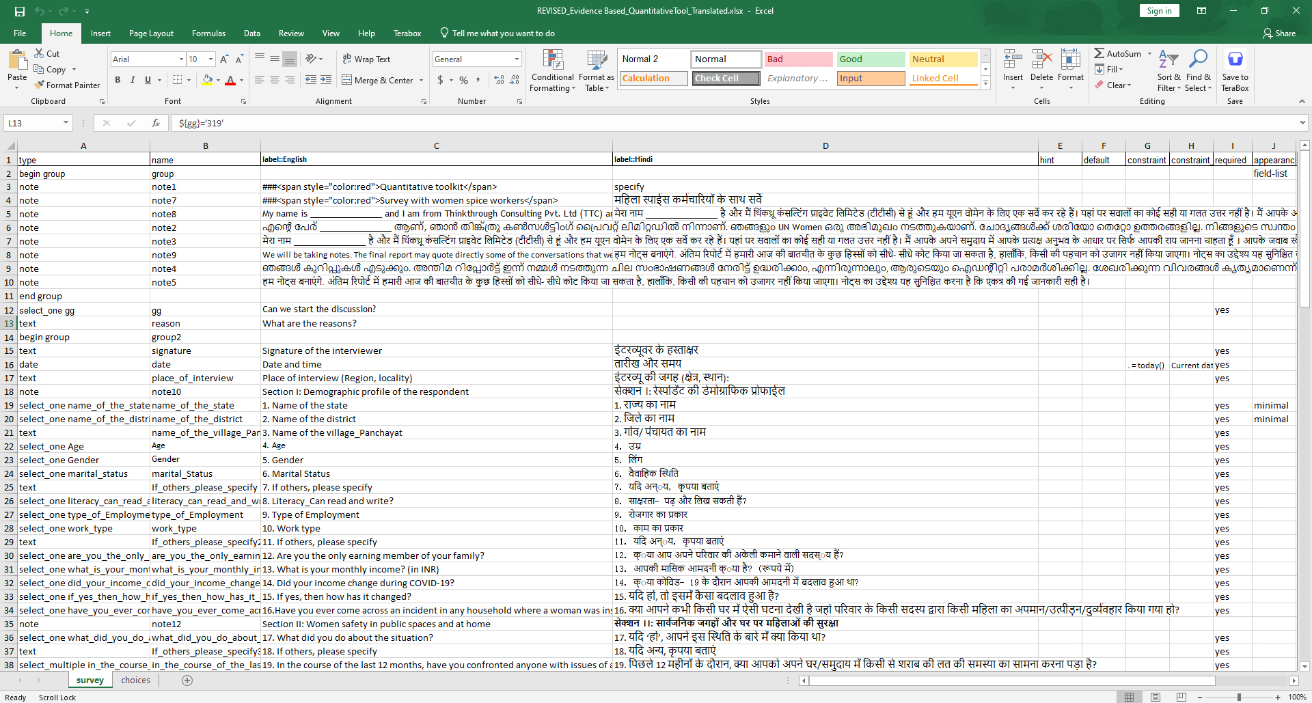Click the Delete cells icon
The image size is (1312, 703).
point(1041,60)
